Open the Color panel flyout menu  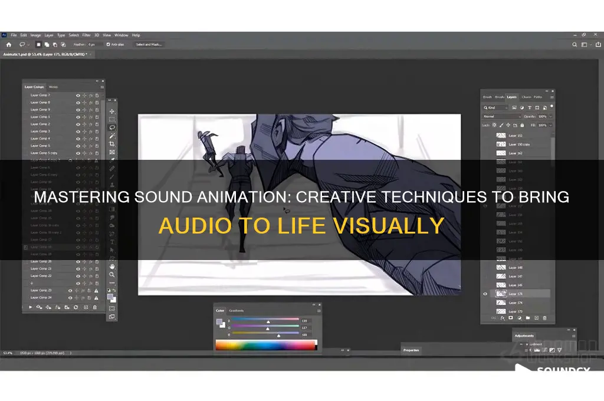coord(319,310)
